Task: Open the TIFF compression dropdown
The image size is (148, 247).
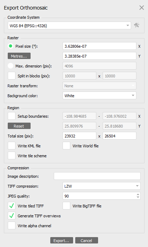Action: coord(102,186)
